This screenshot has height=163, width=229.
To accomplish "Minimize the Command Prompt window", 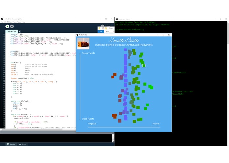I will point(215,19).
